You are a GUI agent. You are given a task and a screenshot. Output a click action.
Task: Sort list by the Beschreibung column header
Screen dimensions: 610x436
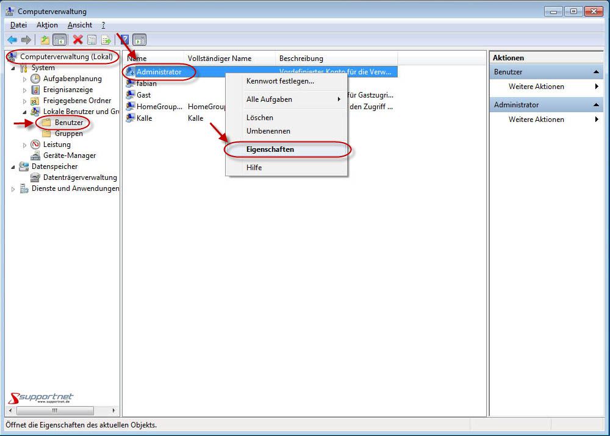click(301, 59)
